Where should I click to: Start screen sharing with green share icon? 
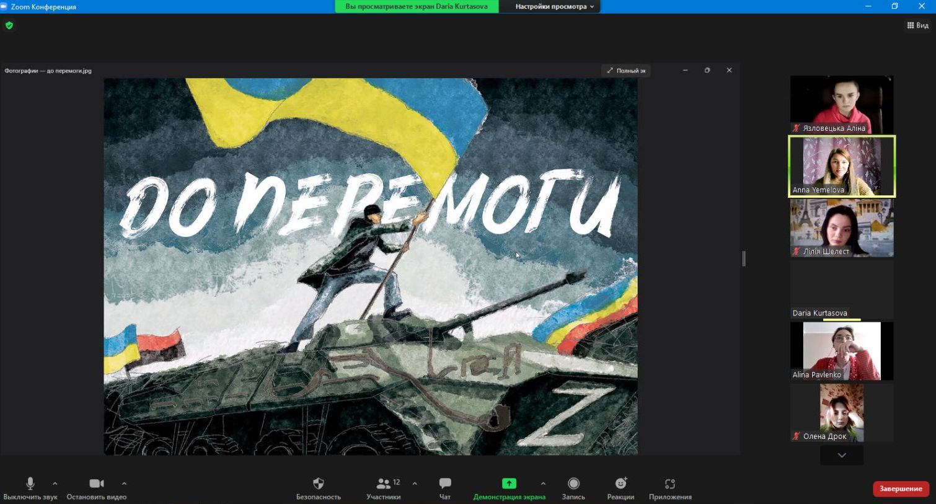(x=509, y=484)
